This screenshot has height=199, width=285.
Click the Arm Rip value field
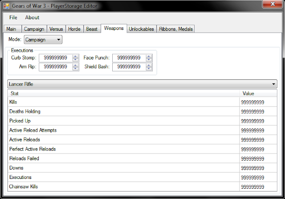point(56,67)
